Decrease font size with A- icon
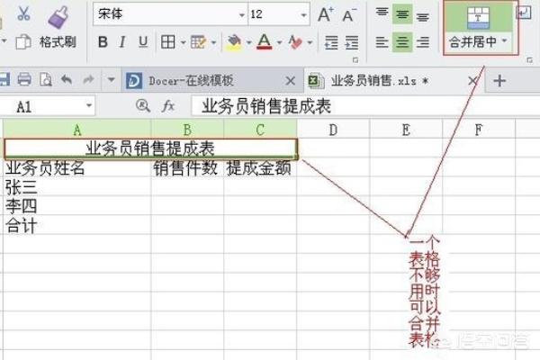The width and height of the screenshot is (540, 360). [x=349, y=14]
